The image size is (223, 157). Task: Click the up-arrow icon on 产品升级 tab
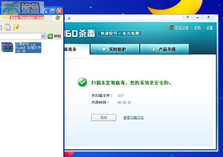click(x=153, y=49)
